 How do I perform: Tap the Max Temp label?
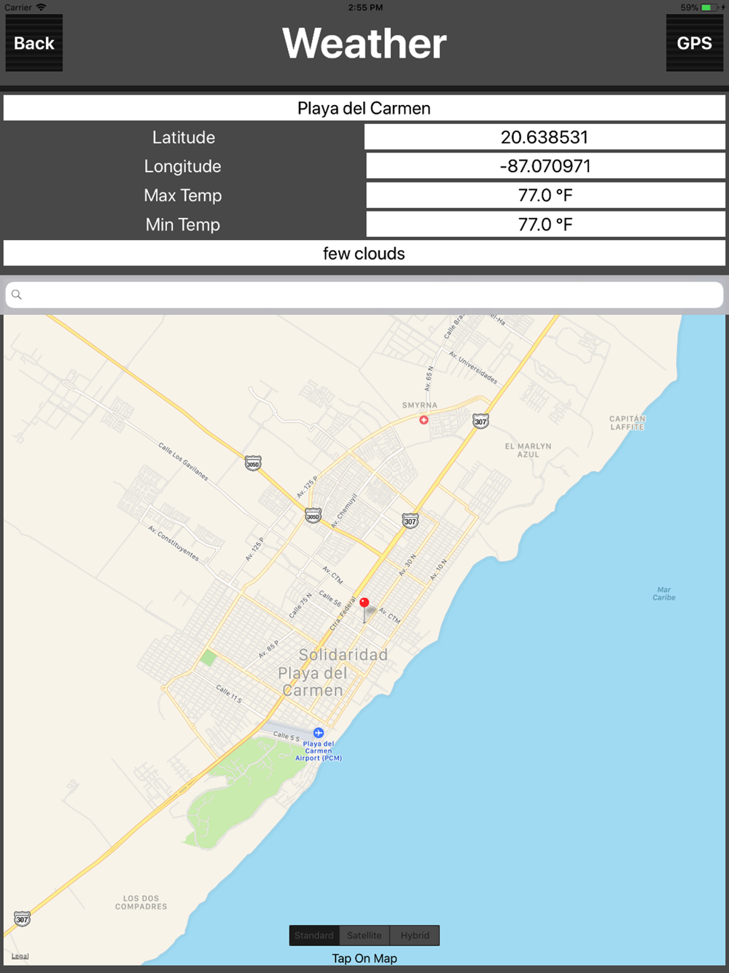click(183, 195)
